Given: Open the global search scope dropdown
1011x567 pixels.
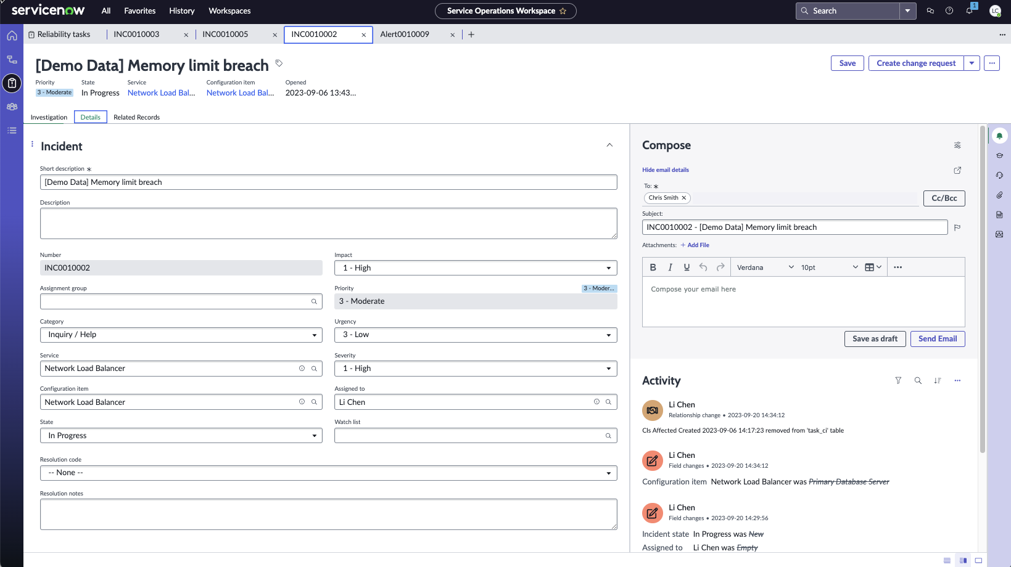Looking at the screenshot, I should point(907,11).
